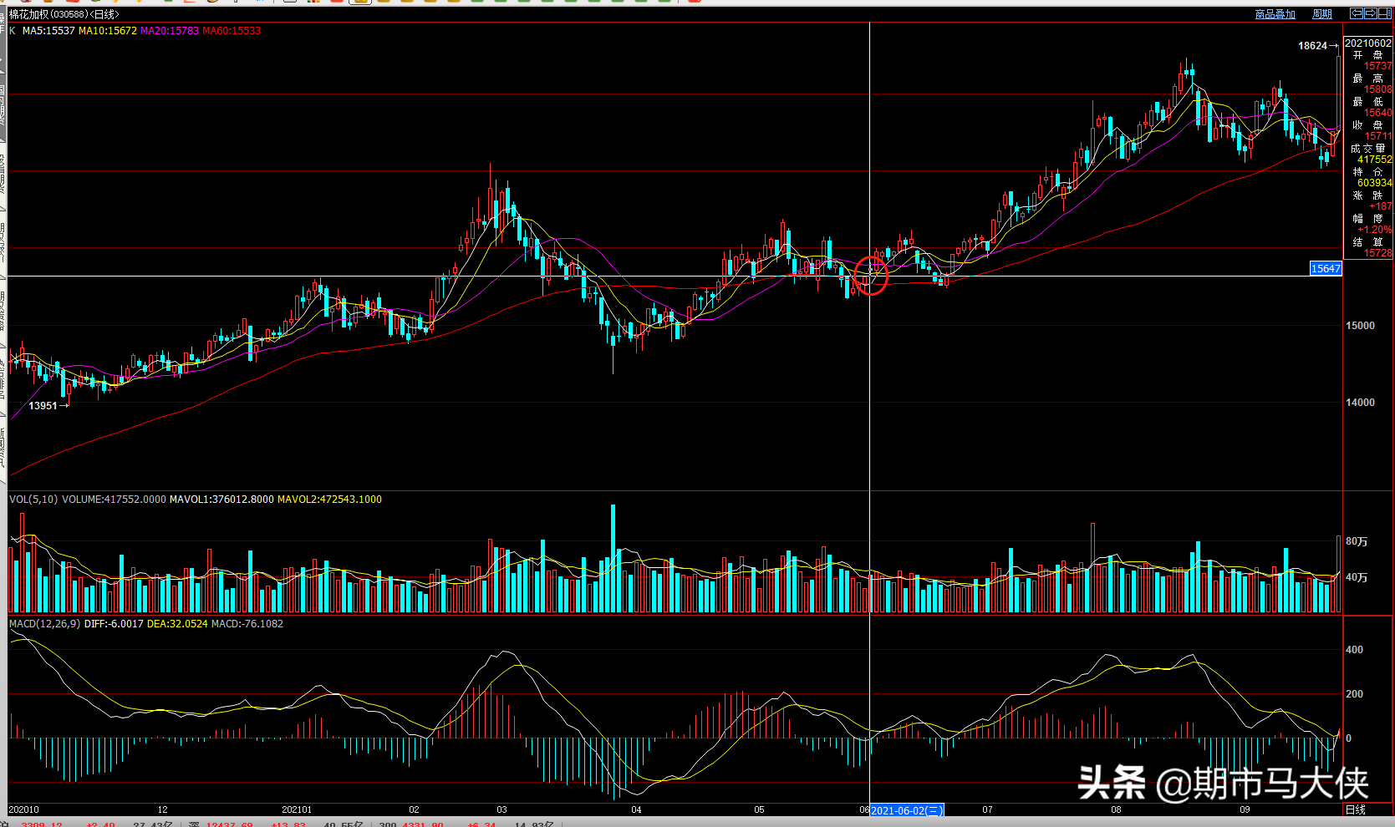Click the 15640 lowest price value
The height and width of the screenshot is (827, 1395).
pyautogui.click(x=1378, y=113)
